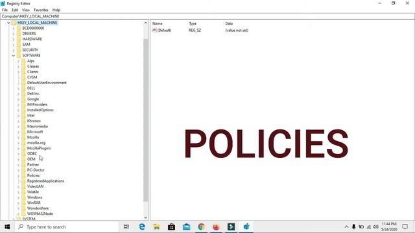This screenshot has width=415, height=233.
Task: Expand the SECURITY key
Action: [14, 50]
